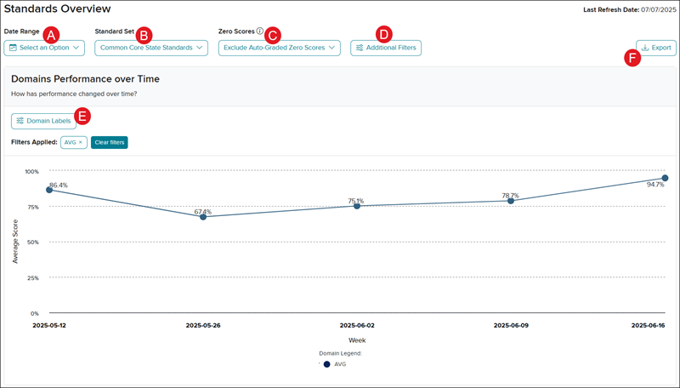The width and height of the screenshot is (680, 388).
Task: Click the AVG legend color dot
Action: click(326, 364)
